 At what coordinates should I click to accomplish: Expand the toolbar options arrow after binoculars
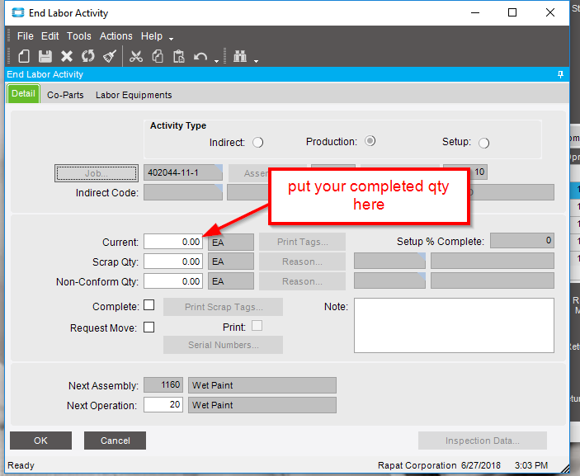pos(256,61)
